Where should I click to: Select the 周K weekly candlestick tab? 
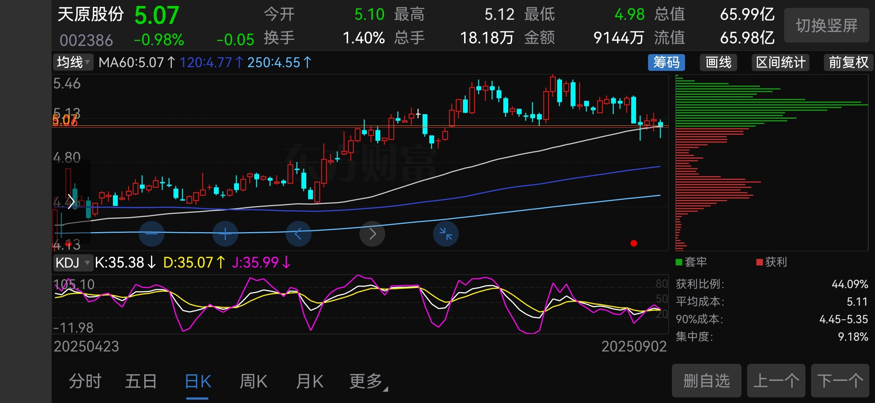(254, 381)
